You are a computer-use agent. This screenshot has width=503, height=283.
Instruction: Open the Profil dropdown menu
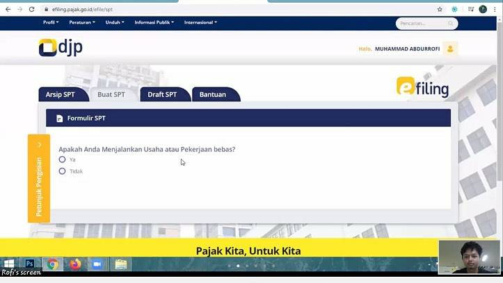click(51, 22)
